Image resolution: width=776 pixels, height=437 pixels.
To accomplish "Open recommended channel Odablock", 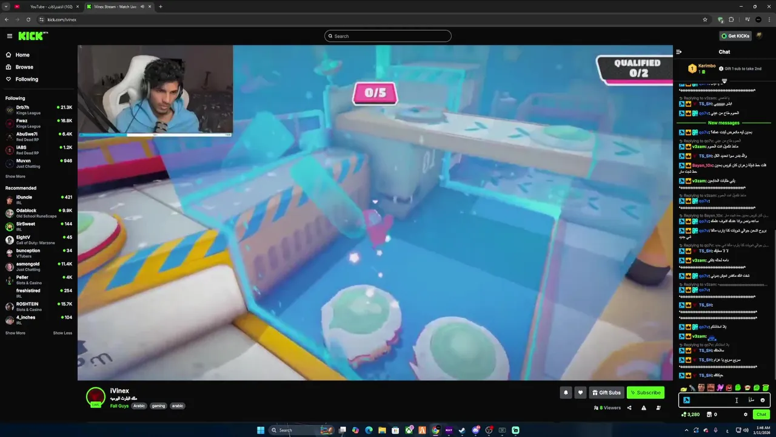I will pos(39,212).
